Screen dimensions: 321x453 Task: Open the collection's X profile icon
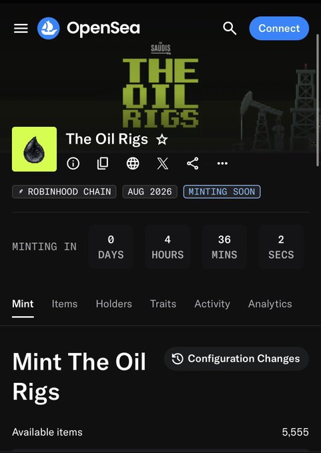163,163
